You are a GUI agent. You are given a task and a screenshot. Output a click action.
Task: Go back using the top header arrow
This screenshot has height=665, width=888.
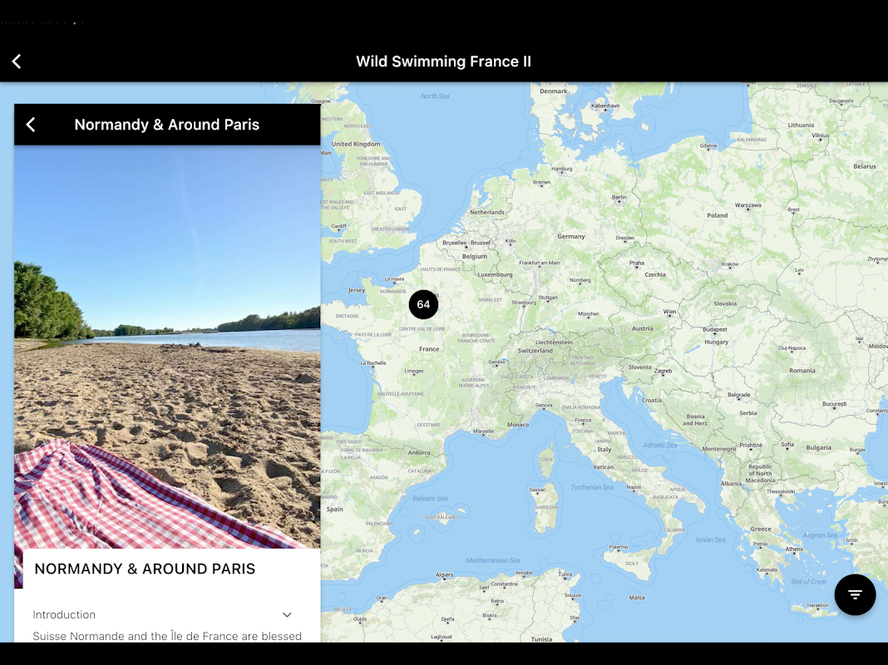click(17, 62)
